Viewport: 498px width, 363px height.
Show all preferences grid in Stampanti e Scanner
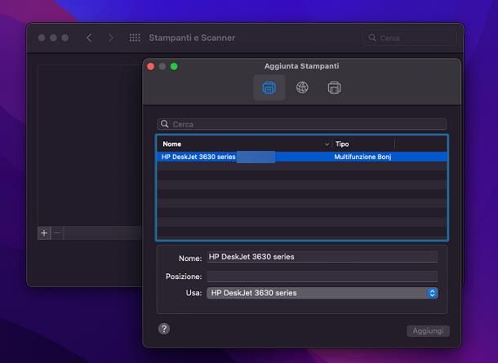coord(135,38)
